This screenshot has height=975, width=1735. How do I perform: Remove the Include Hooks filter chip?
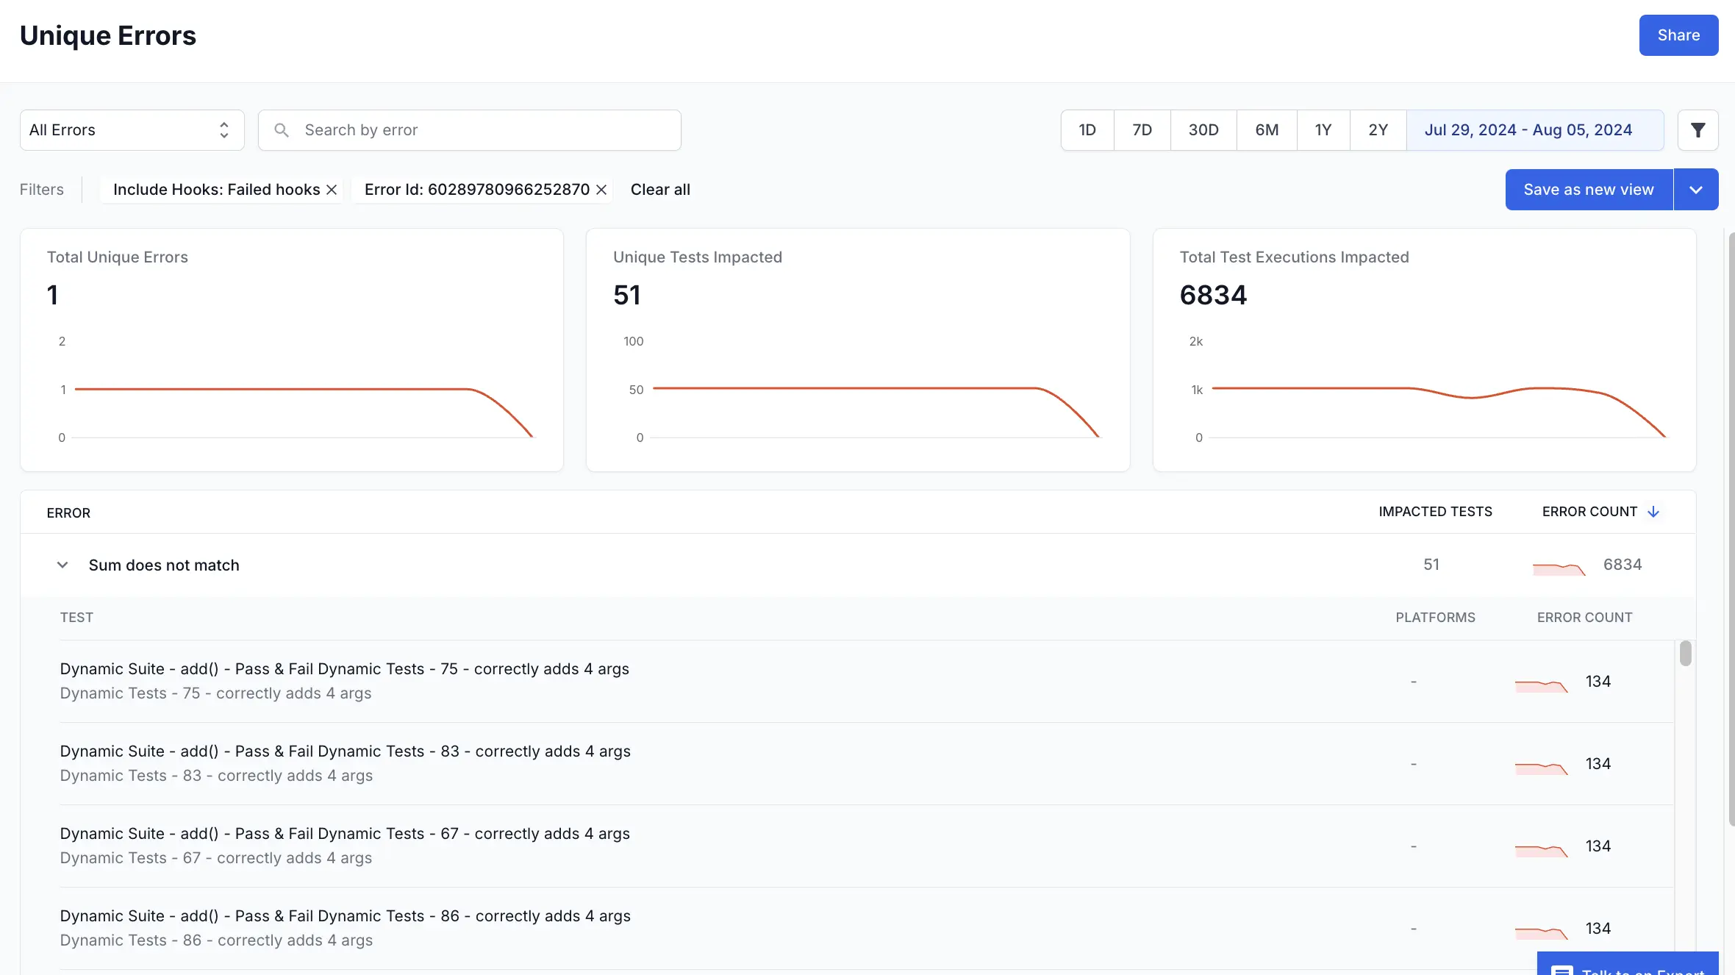(x=332, y=190)
